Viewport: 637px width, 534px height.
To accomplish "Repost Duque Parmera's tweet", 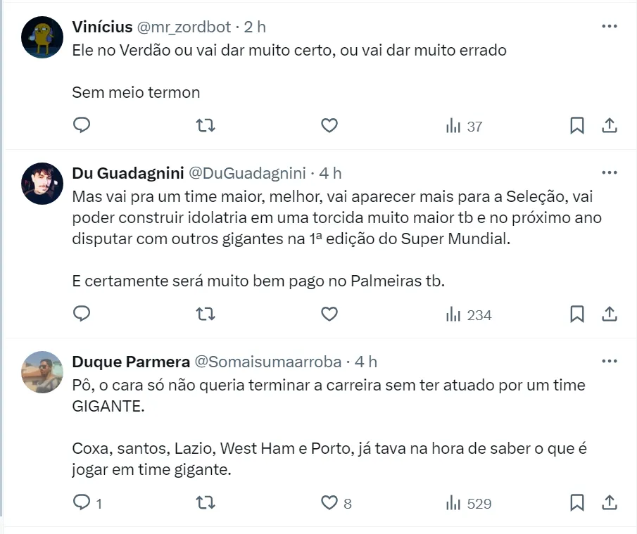I will [x=205, y=503].
